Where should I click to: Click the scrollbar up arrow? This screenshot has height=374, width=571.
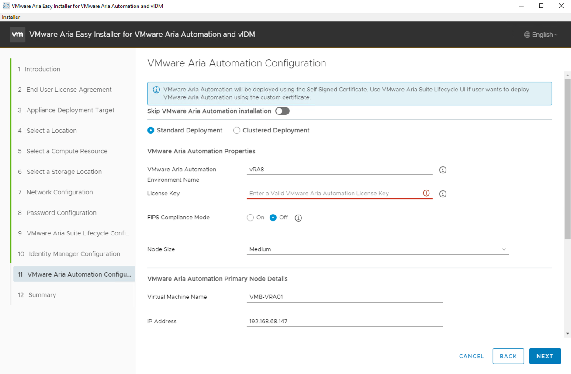[568, 75]
